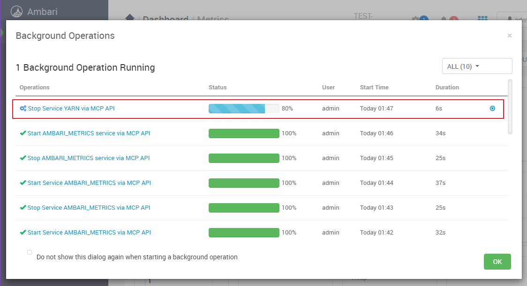
Task: Open Start AMBARI_METRICS service via MCP API
Action: (89, 133)
